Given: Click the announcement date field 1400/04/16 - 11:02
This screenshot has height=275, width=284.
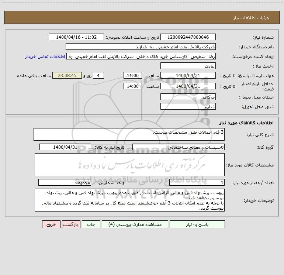Looking at the screenshot, I should click(76, 37).
